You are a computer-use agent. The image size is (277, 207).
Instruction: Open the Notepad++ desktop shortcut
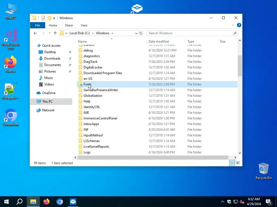(11, 91)
